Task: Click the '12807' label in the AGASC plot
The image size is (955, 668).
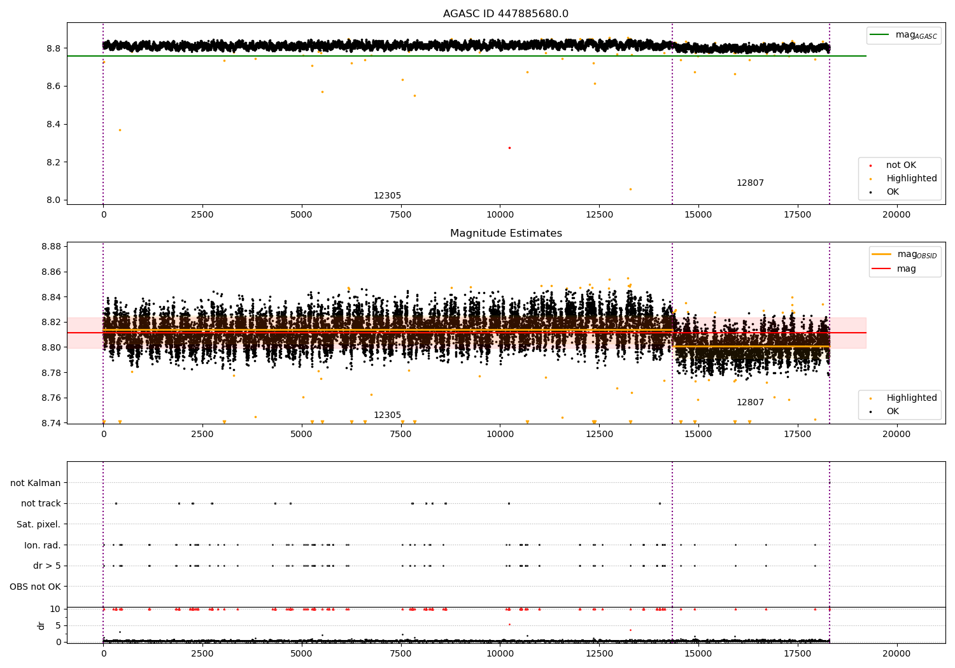Action: point(750,183)
